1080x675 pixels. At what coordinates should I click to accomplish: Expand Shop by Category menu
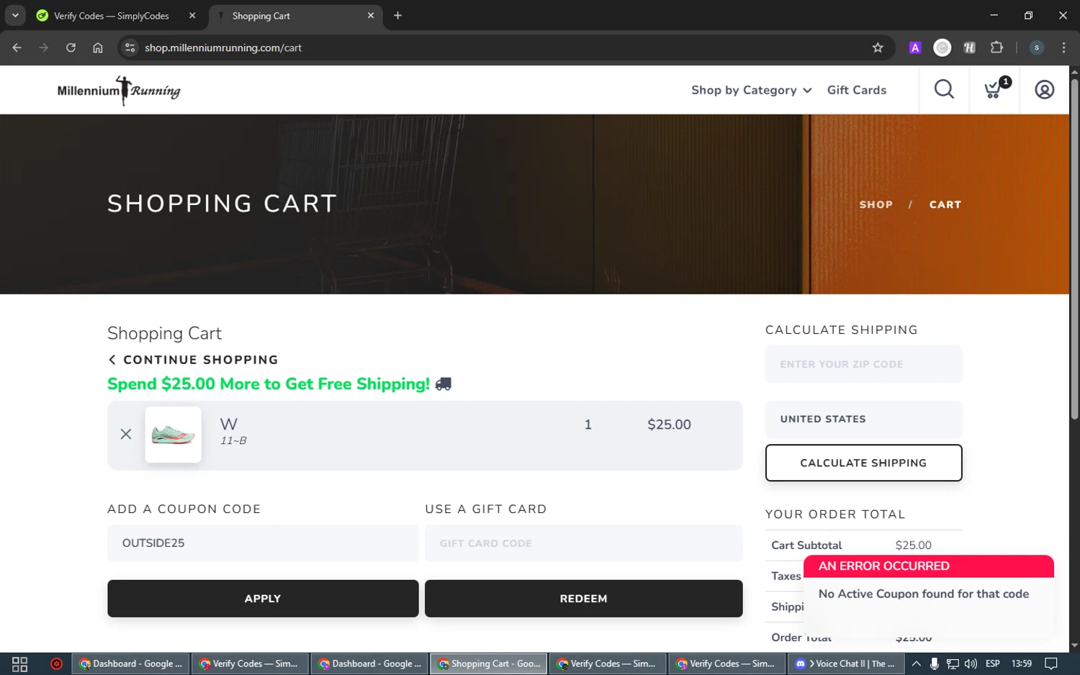[x=752, y=90]
